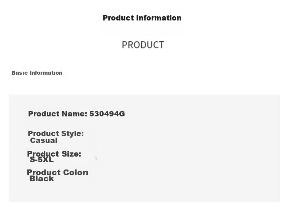The width and height of the screenshot is (285, 207).
Task: Click the Black color value
Action: (x=42, y=179)
